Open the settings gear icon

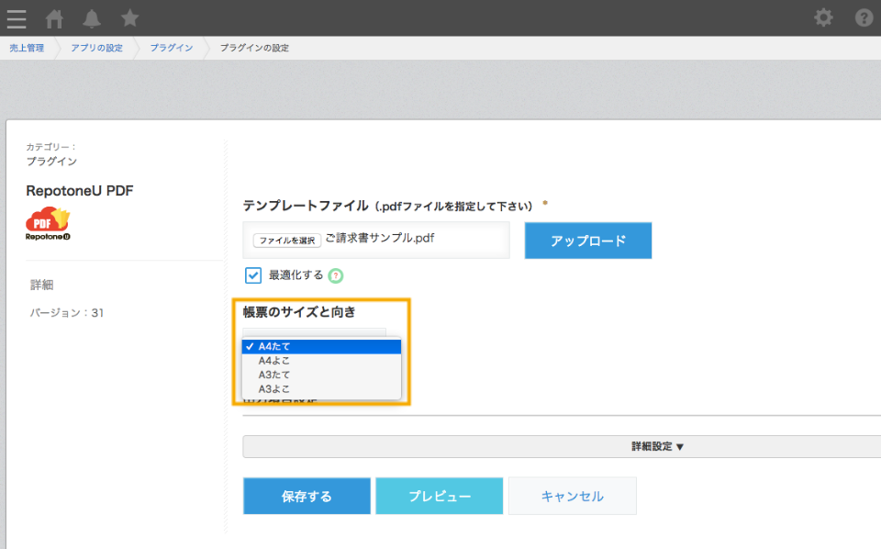pyautogui.click(x=823, y=18)
